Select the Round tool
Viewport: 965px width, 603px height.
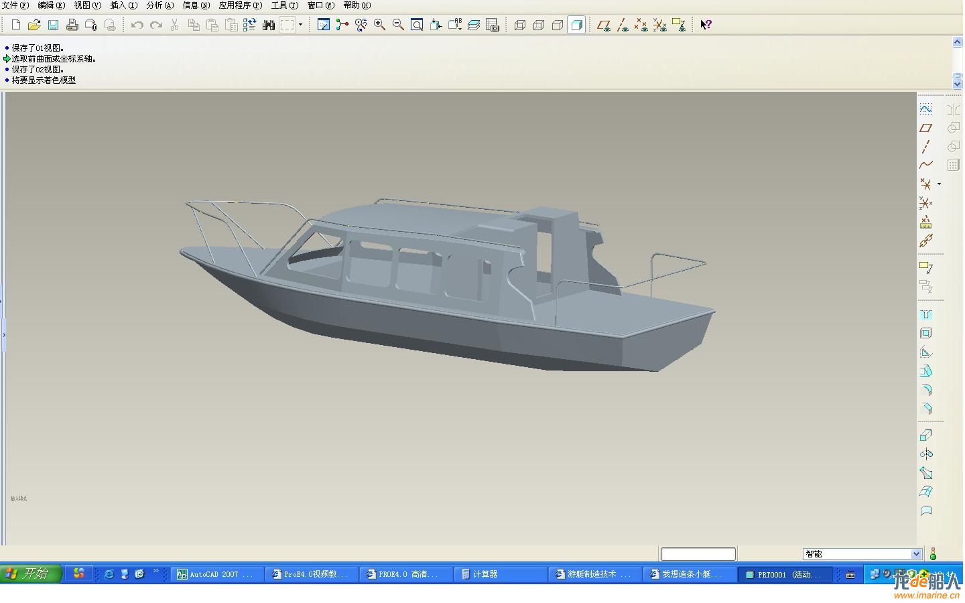point(926,390)
